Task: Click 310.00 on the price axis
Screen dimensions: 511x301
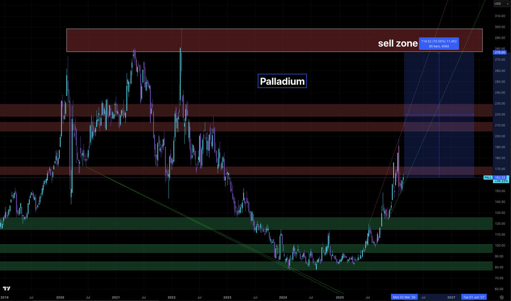Action: (500, 16)
